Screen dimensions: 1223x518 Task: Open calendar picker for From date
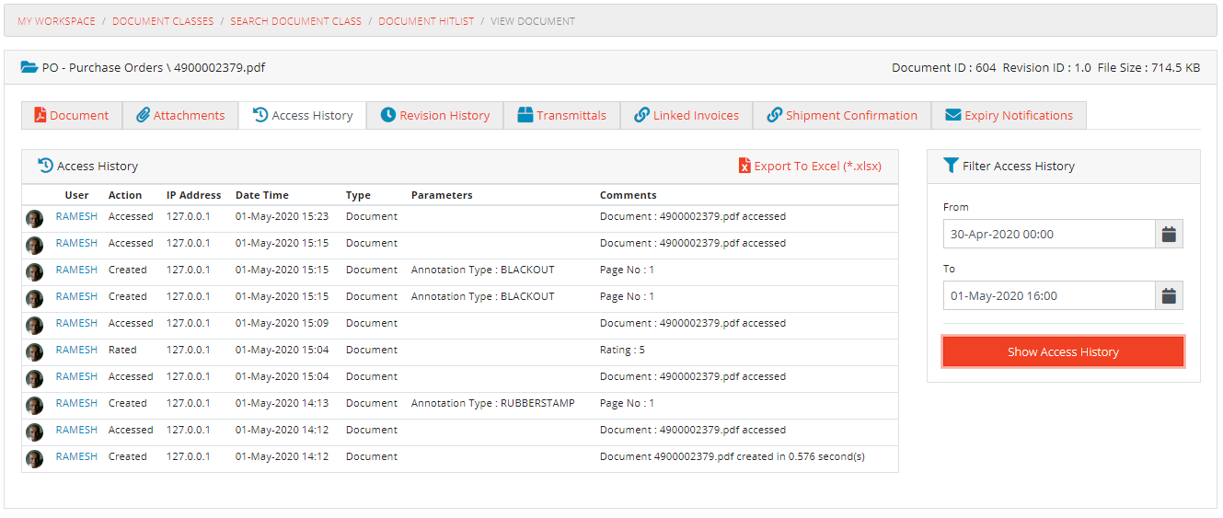[x=1169, y=234]
